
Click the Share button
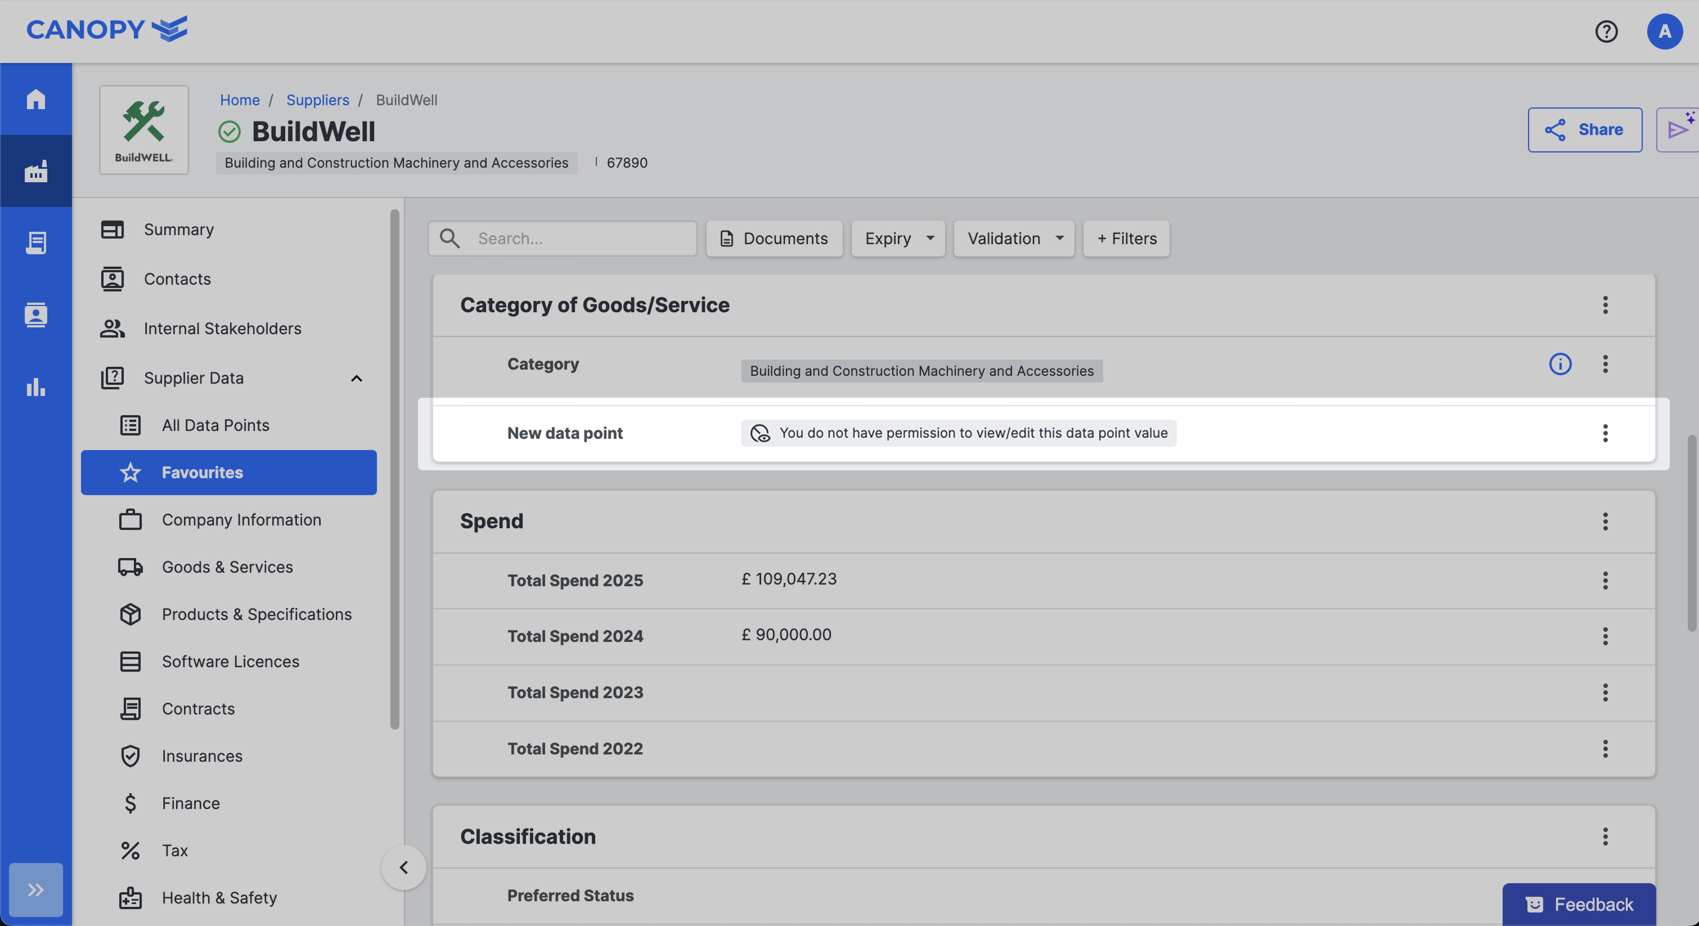tap(1585, 129)
